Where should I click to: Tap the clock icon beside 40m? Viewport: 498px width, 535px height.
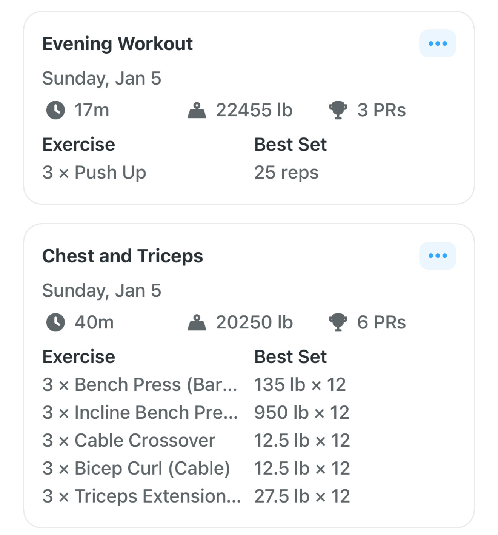55,322
